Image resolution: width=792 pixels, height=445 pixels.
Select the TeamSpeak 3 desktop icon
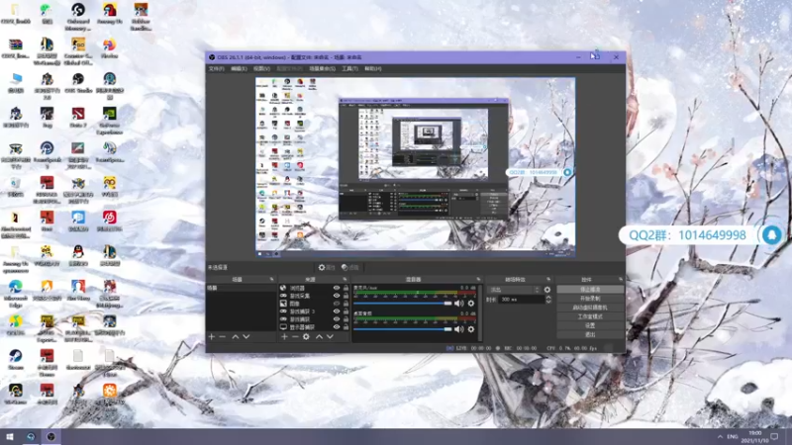pyautogui.click(x=47, y=155)
